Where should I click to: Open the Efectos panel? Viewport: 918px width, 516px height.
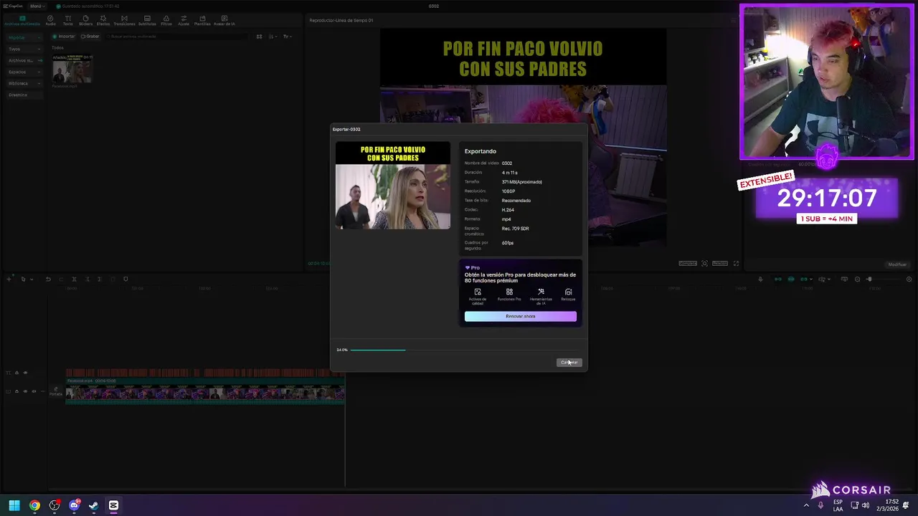click(103, 20)
